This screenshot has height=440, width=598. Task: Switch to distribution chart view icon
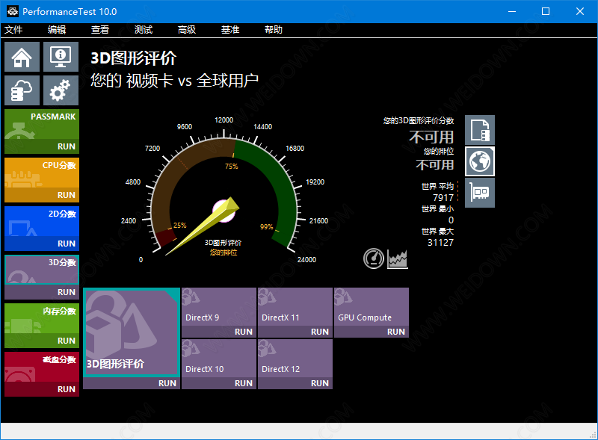click(398, 259)
